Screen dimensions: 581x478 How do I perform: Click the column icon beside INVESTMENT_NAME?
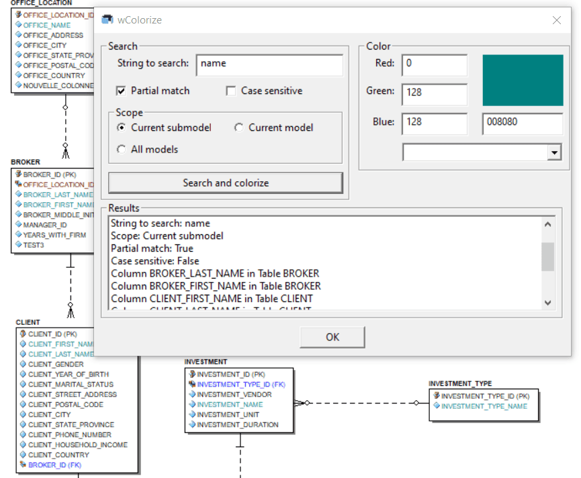pyautogui.click(x=192, y=404)
